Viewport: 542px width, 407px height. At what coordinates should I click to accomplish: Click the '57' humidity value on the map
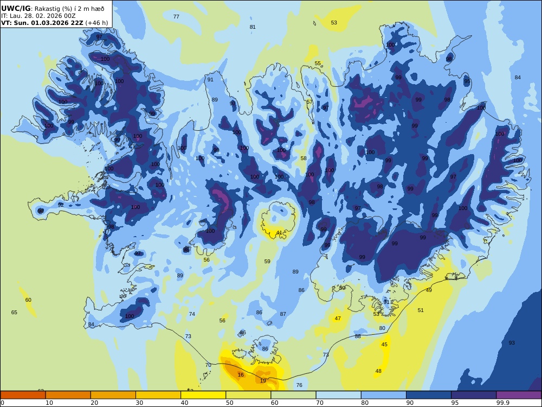309,102
